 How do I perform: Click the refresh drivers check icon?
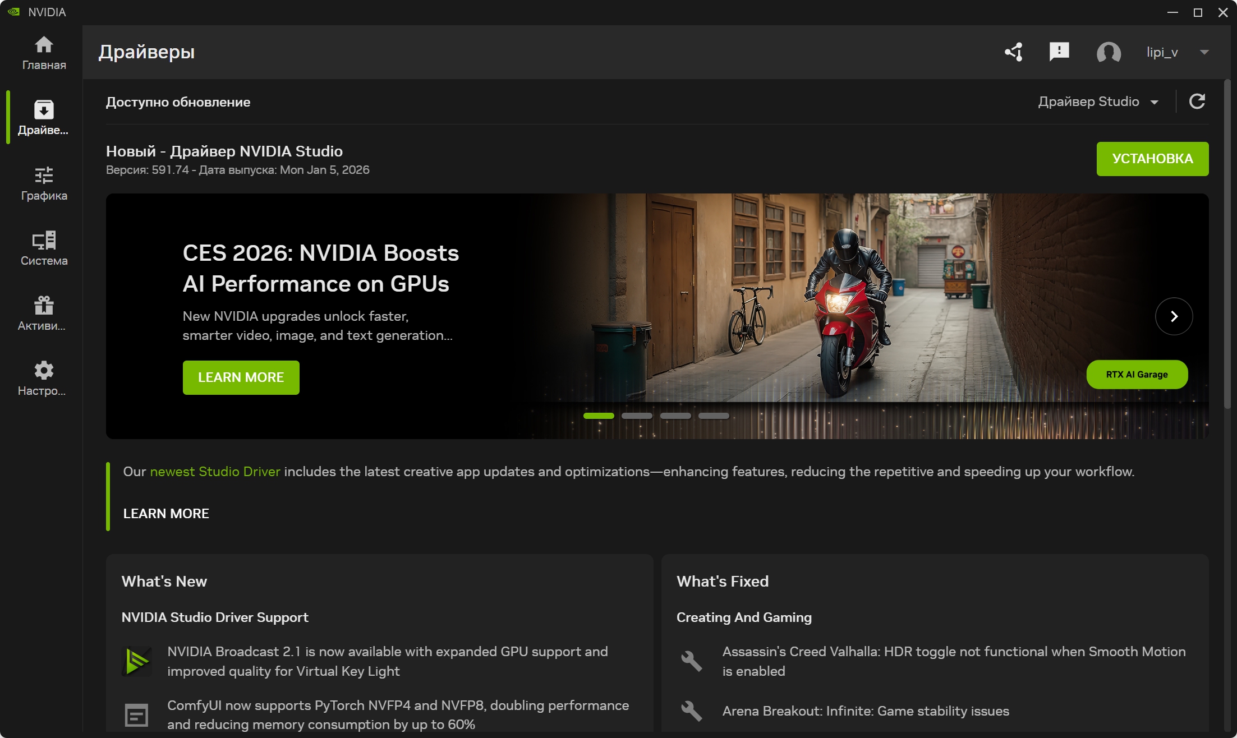pyautogui.click(x=1197, y=102)
